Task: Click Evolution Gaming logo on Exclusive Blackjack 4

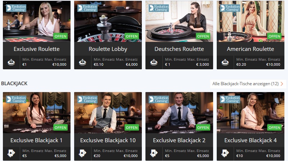Action: tap(230, 100)
